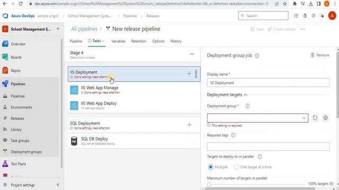Refresh the Deployment group list
Viewport: 339px width, 190px height.
click(315, 118)
